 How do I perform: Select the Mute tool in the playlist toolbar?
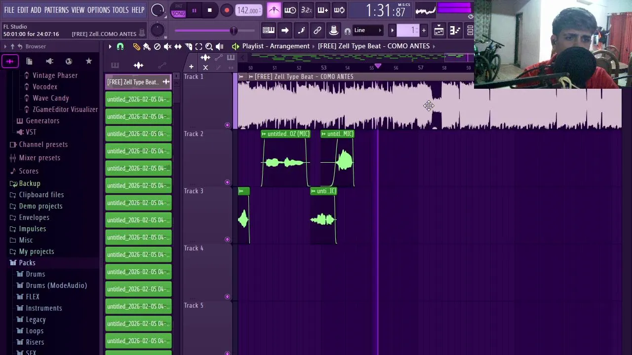pos(167,46)
